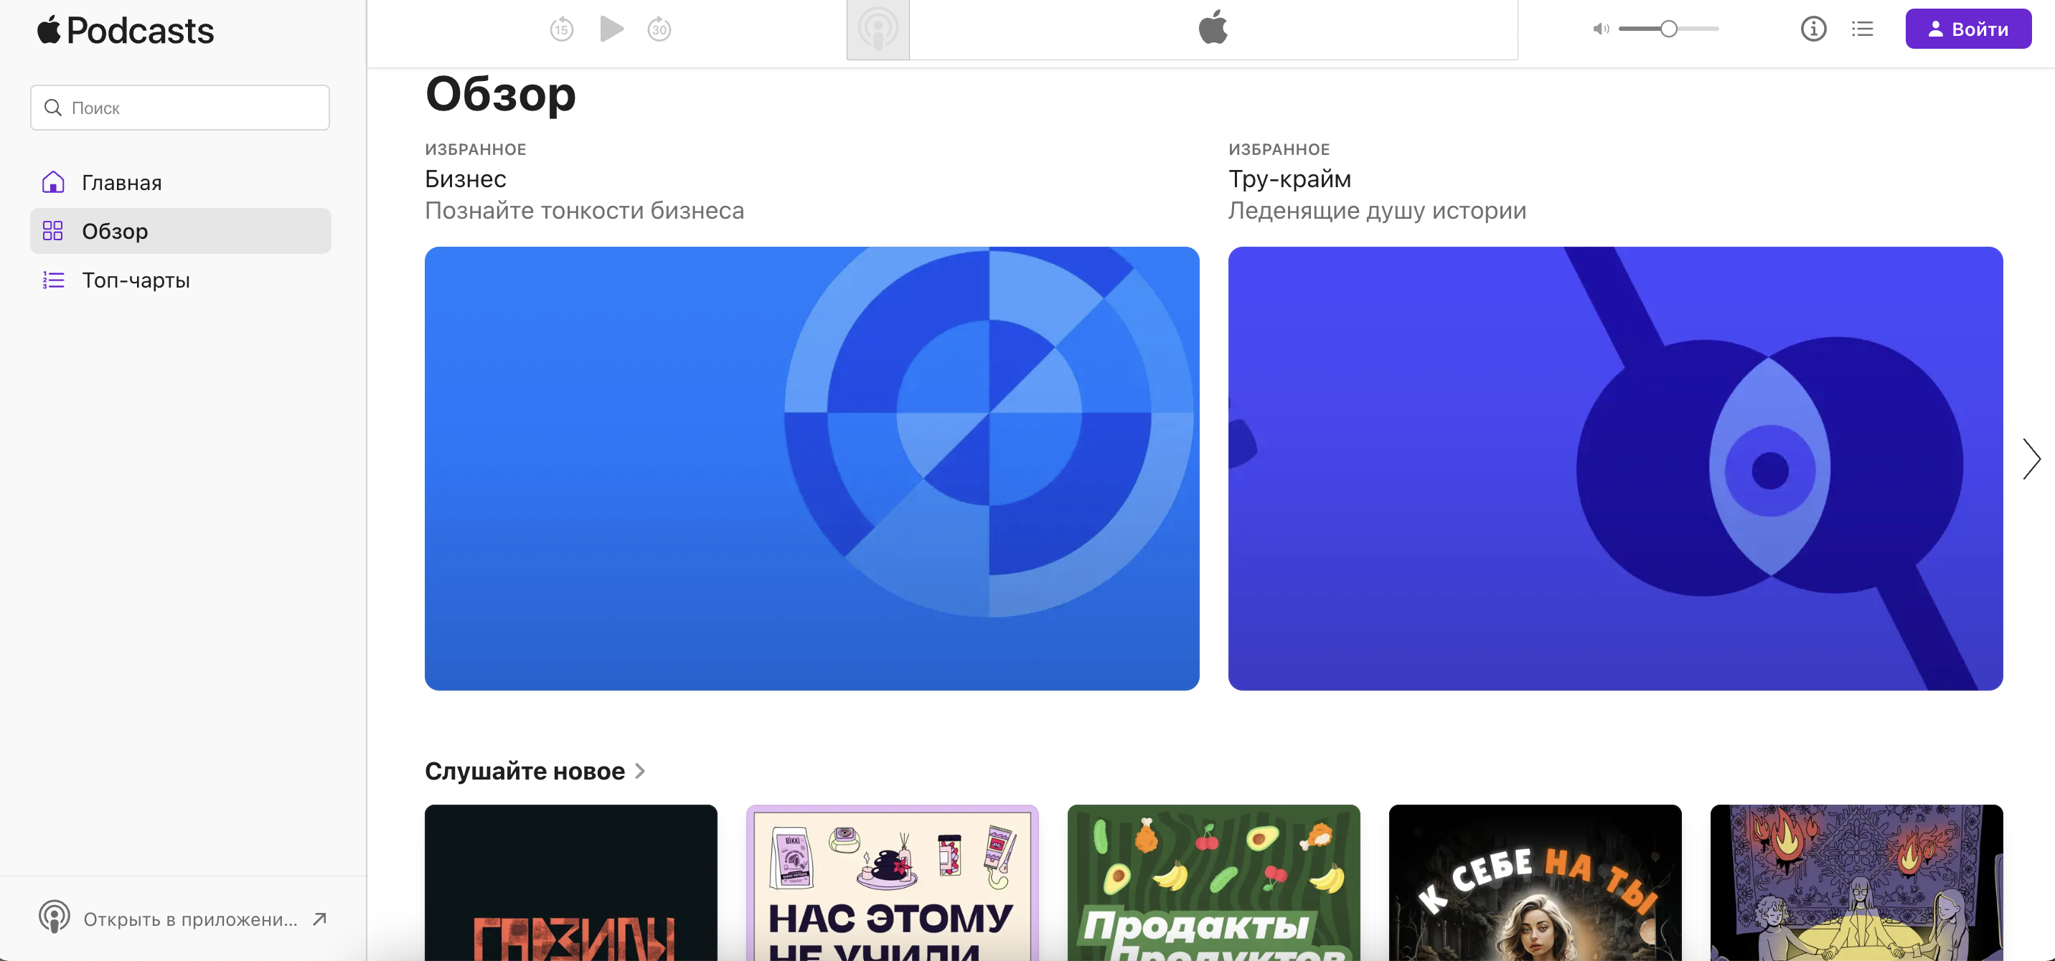2055x961 pixels.
Task: Click the external arrow next to Открыть в приложении
Action: coord(320,919)
